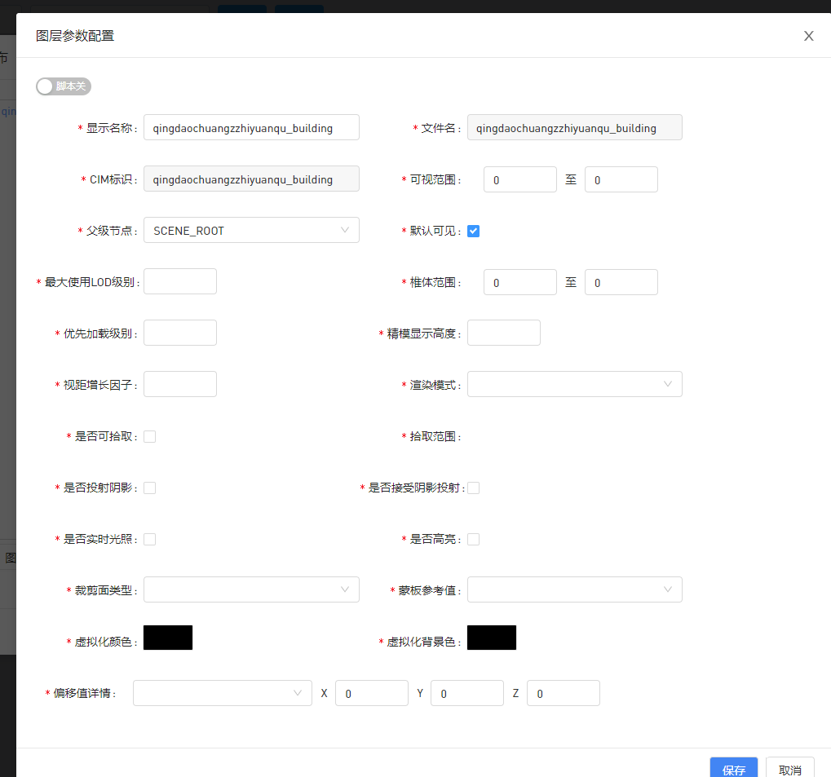Focus the 最大使用LOD级别 input field

[x=180, y=281]
